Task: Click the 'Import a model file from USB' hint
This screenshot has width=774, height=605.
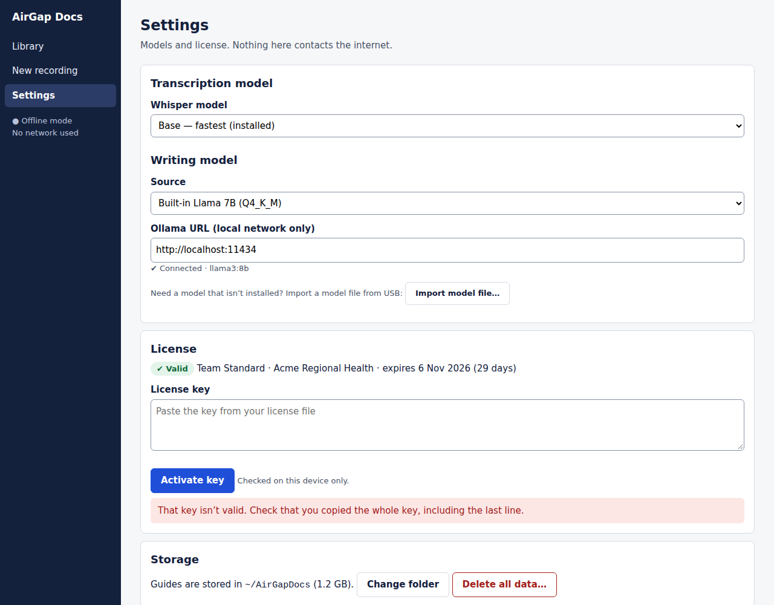Action: coord(276,293)
